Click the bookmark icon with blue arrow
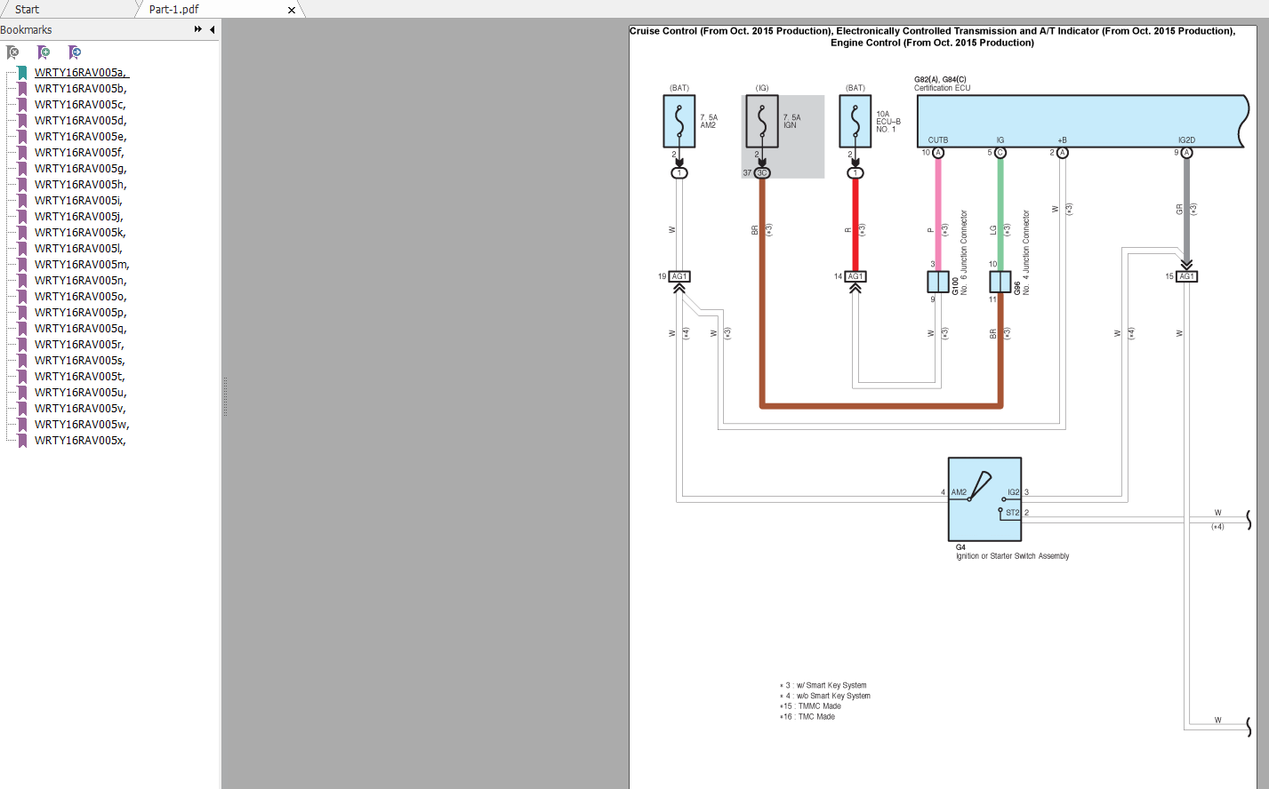 [x=75, y=52]
